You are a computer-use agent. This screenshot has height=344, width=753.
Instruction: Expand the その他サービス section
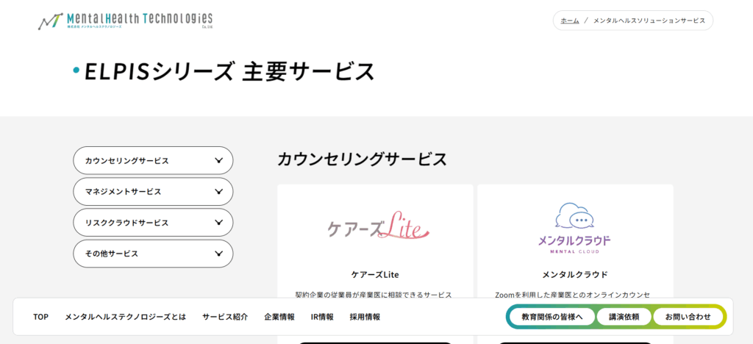pos(153,254)
